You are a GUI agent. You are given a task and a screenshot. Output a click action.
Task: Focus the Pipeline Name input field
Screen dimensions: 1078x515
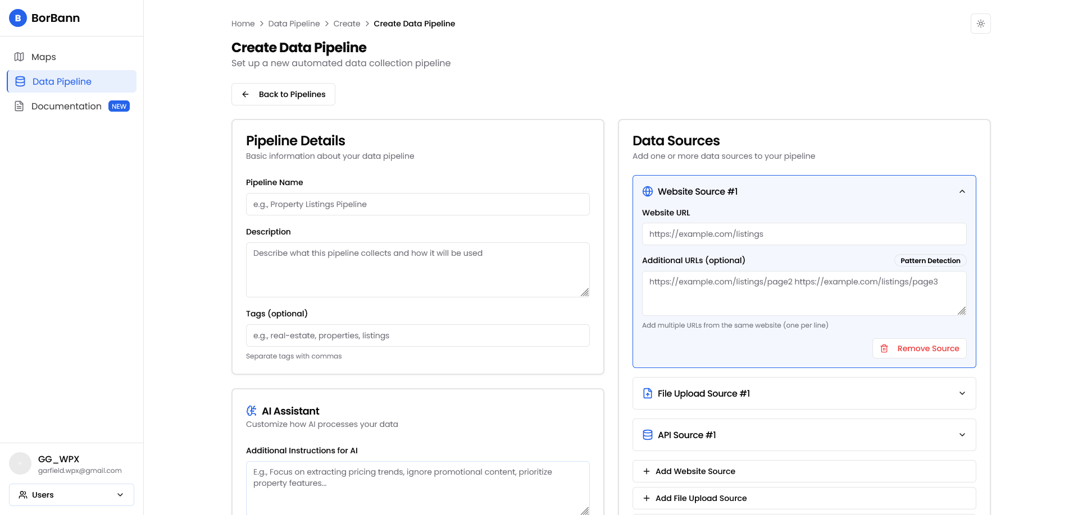click(417, 204)
